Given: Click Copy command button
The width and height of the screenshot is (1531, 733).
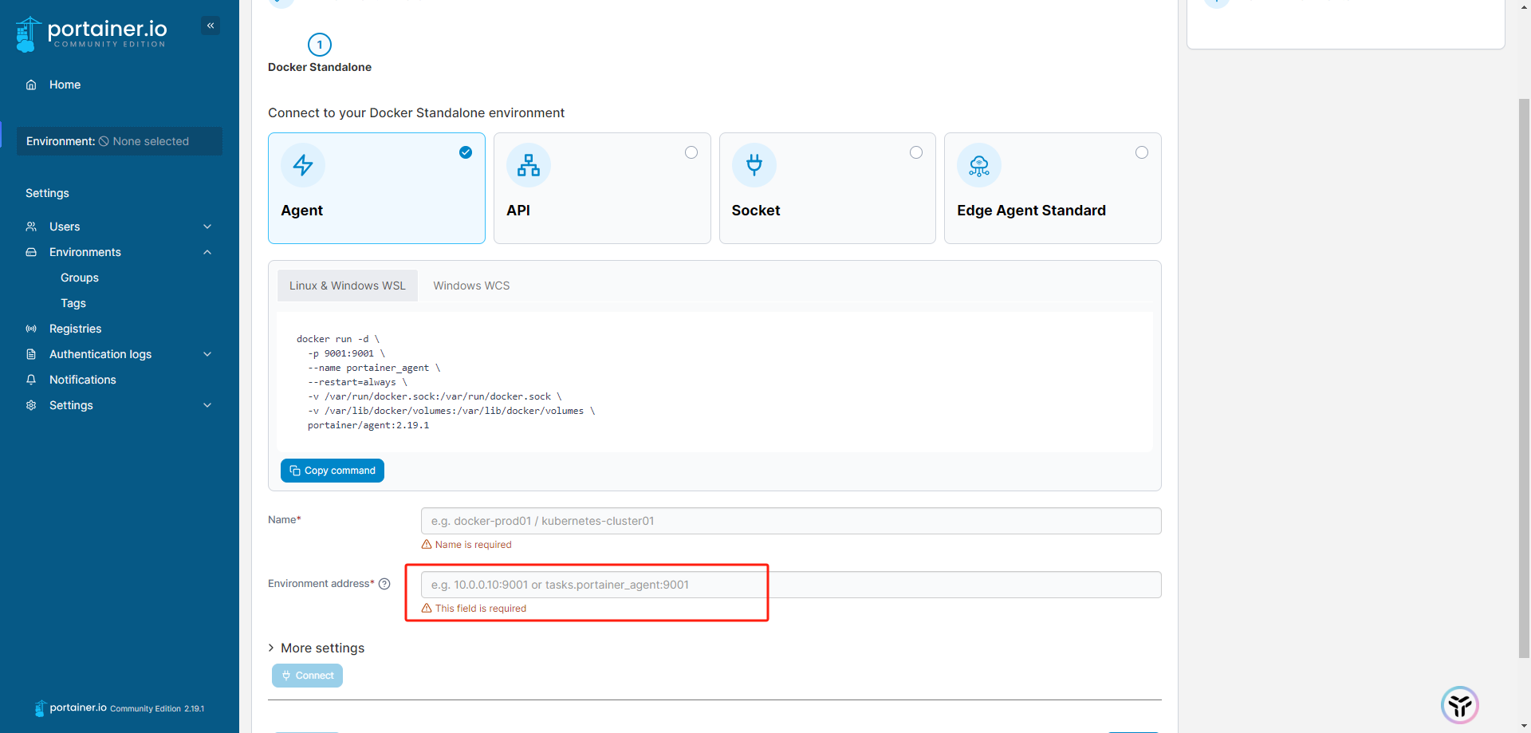Looking at the screenshot, I should [333, 471].
